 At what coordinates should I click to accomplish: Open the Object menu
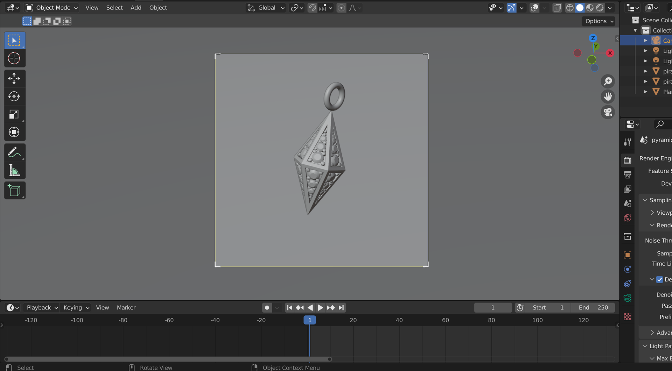158,8
